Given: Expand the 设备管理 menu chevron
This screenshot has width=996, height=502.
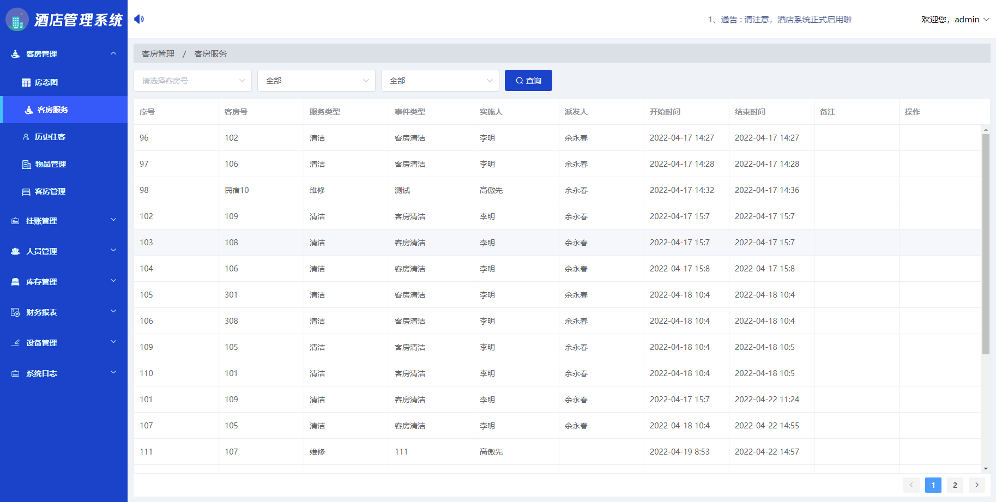Looking at the screenshot, I should [x=113, y=342].
